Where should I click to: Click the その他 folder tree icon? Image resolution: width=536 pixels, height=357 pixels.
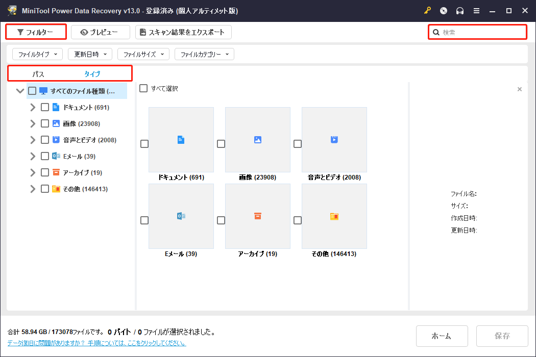56,189
